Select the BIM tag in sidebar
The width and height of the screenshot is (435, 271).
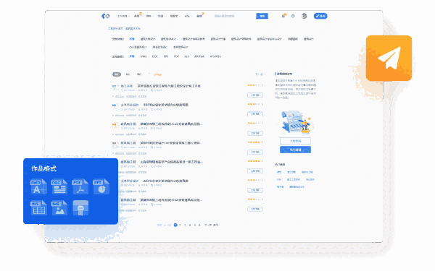pyautogui.click(x=279, y=179)
